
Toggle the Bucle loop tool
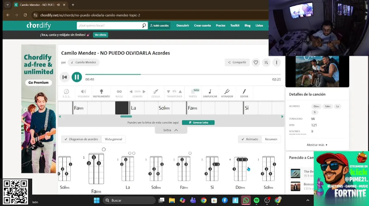(x=119, y=93)
